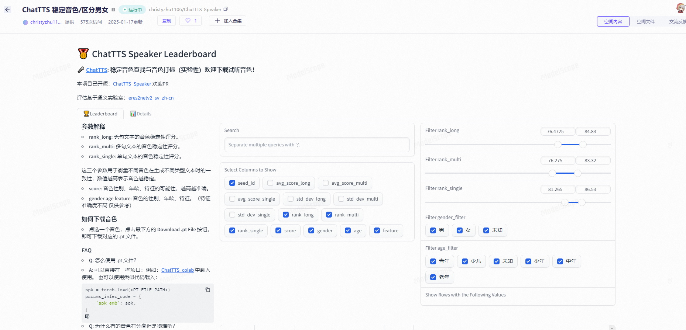The image size is (686, 330).
Task: Switch to the Details tab
Action: point(141,114)
